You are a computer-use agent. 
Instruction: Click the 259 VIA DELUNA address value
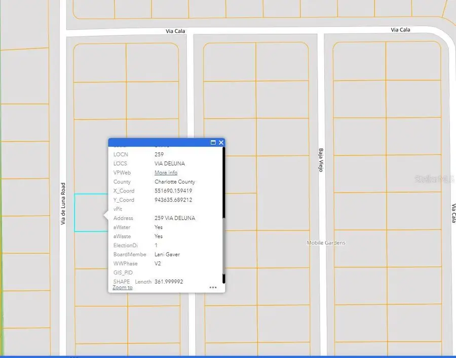174,218
